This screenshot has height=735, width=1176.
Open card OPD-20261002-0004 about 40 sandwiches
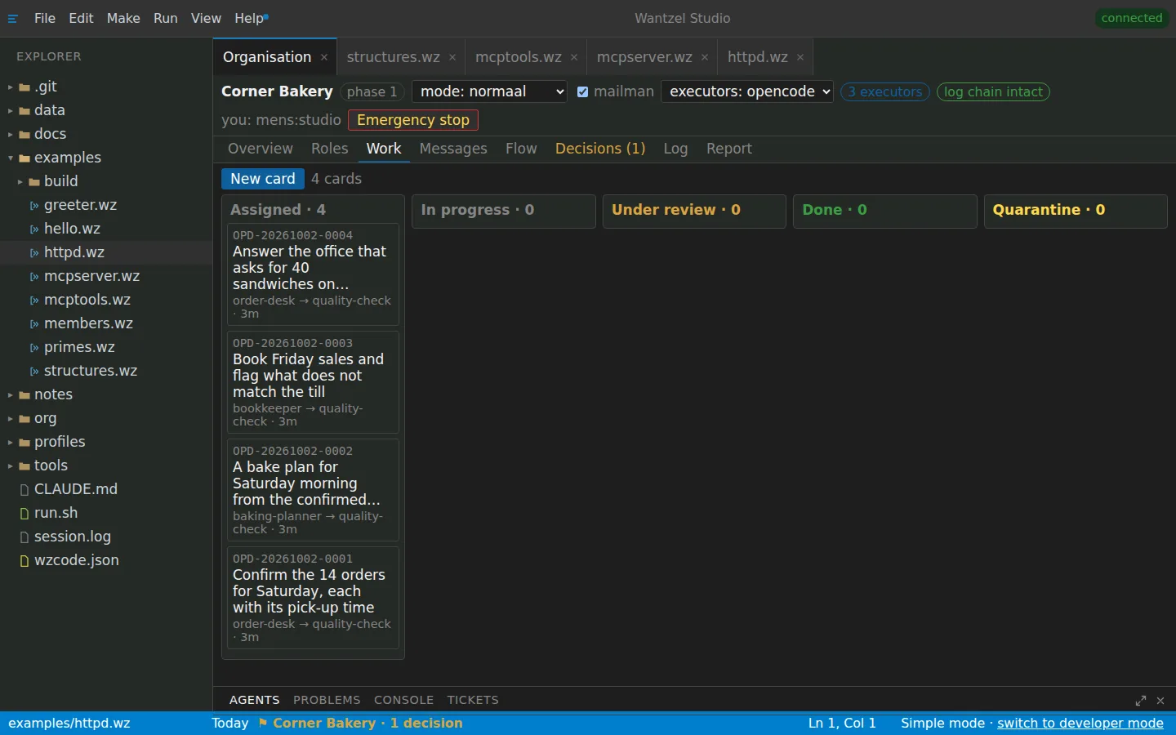pyautogui.click(x=313, y=274)
